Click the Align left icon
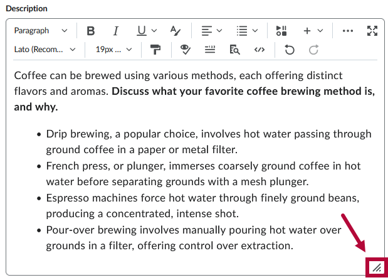Screen dimensions: 388x280 coord(207,31)
